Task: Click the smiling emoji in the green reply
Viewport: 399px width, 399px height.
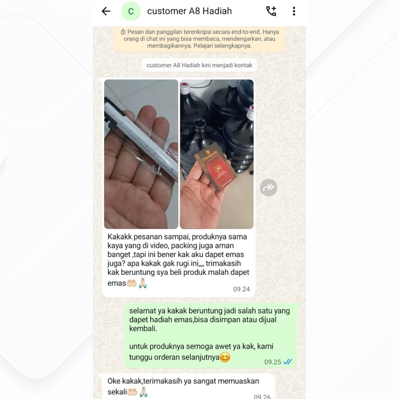Action: 225,357
